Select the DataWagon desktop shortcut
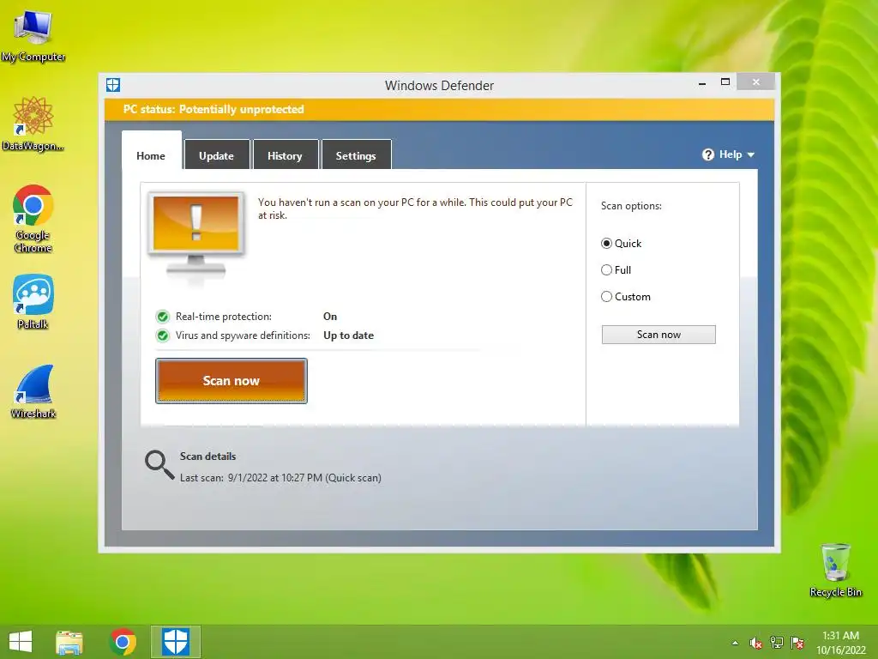The height and width of the screenshot is (659, 878). pos(33,124)
